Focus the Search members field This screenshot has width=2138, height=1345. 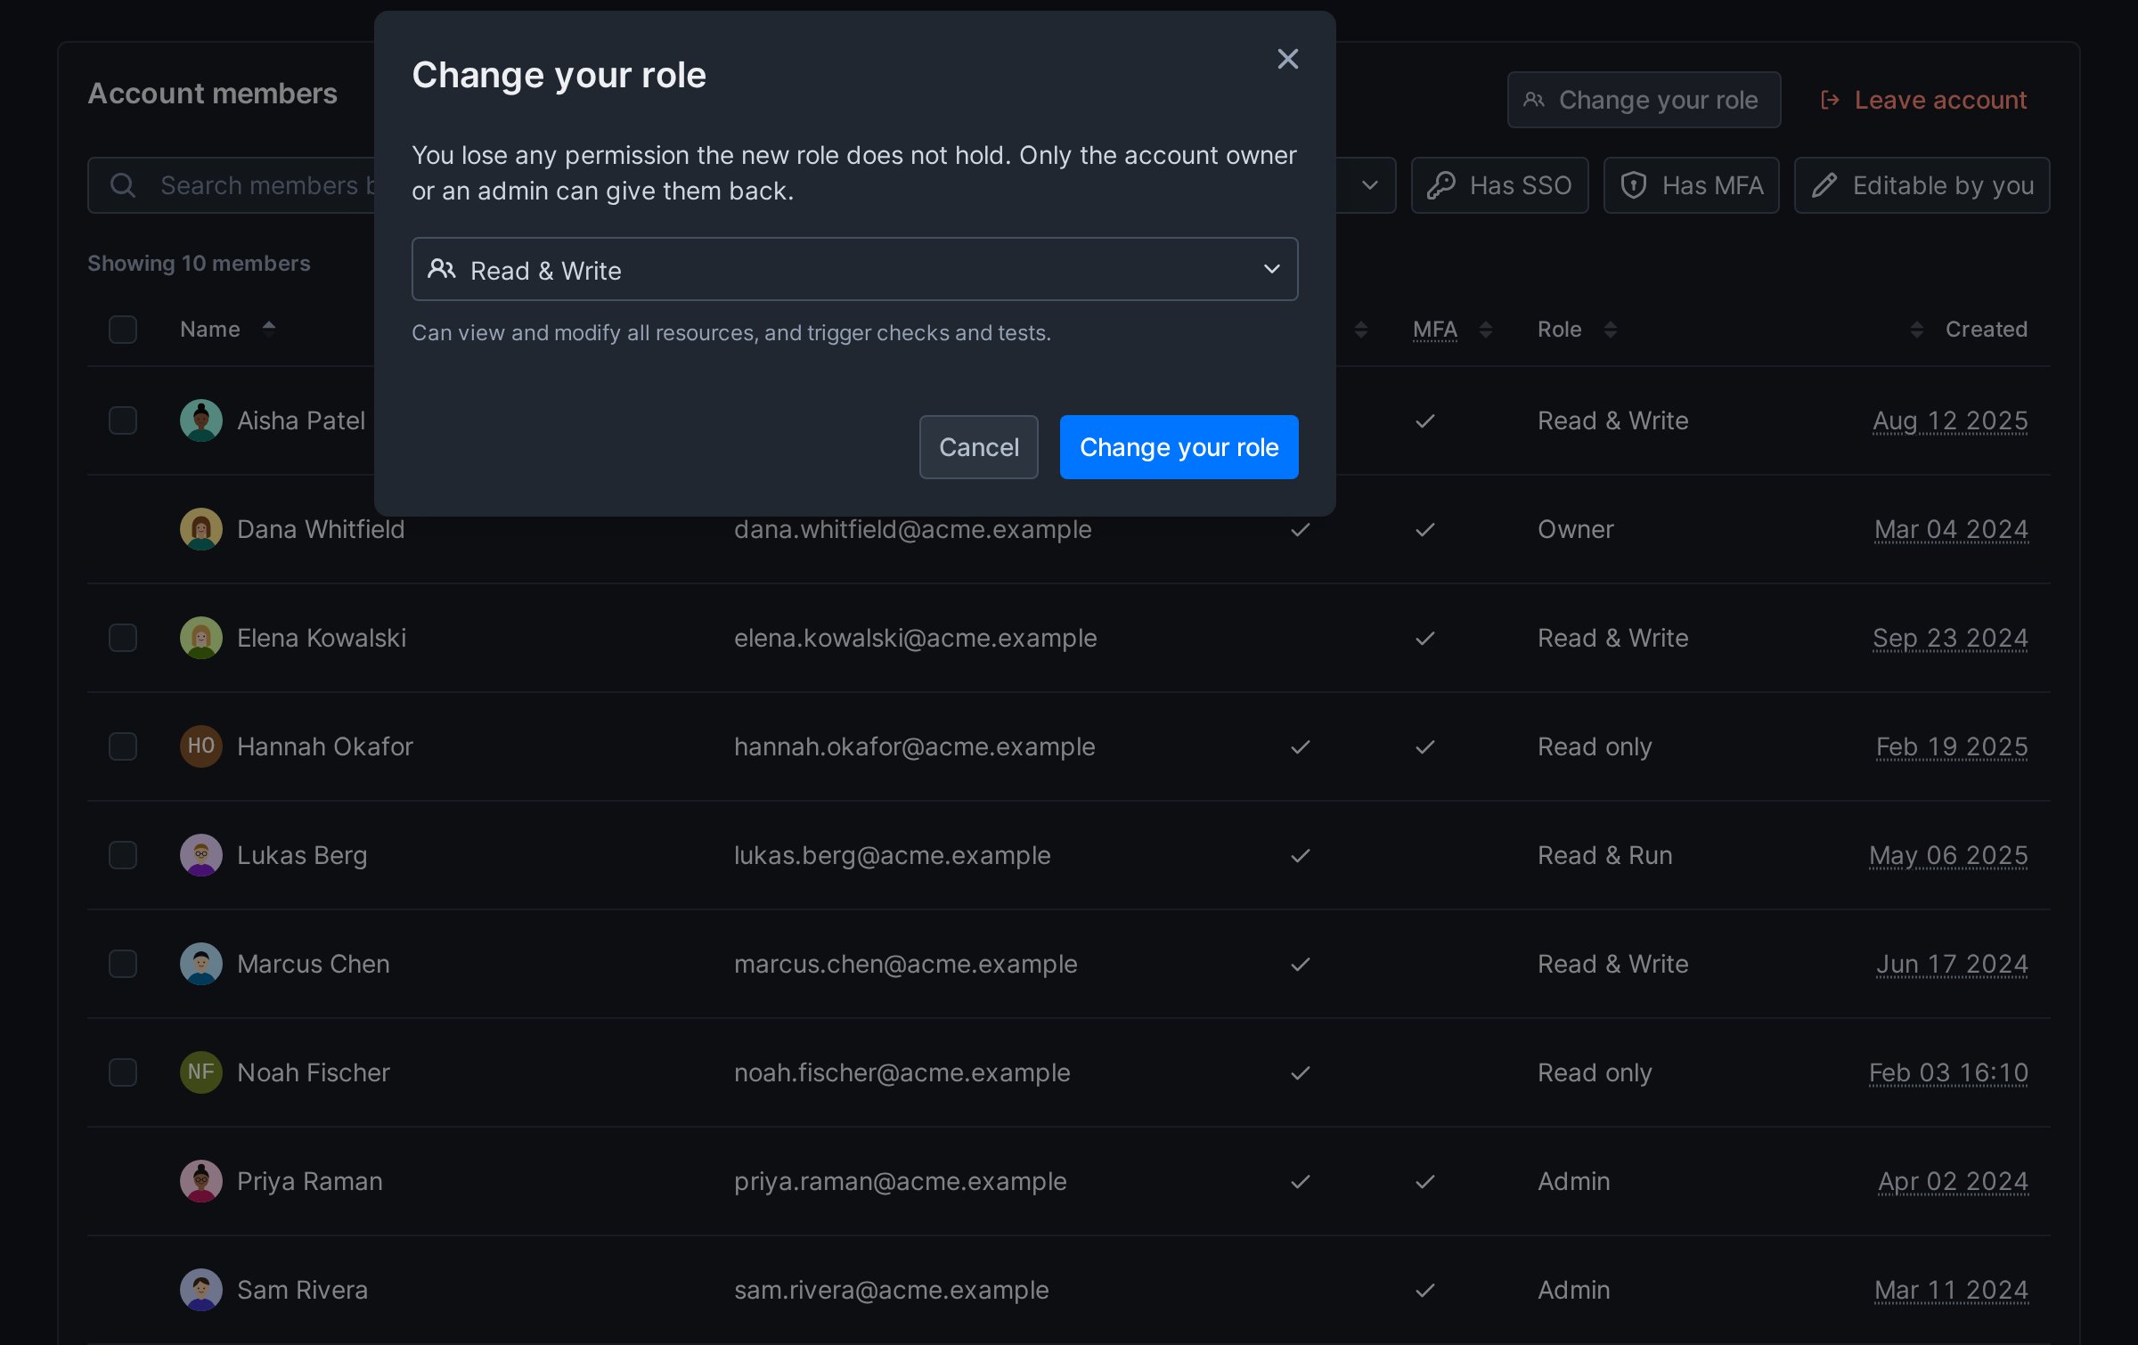click(232, 185)
